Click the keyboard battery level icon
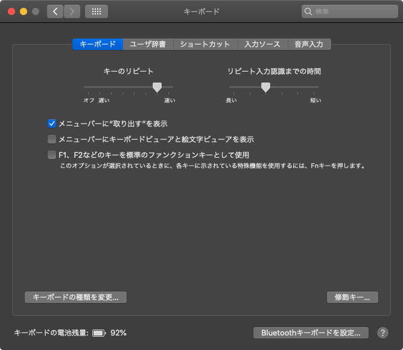Viewport: 403px width, 350px height. tap(98, 333)
